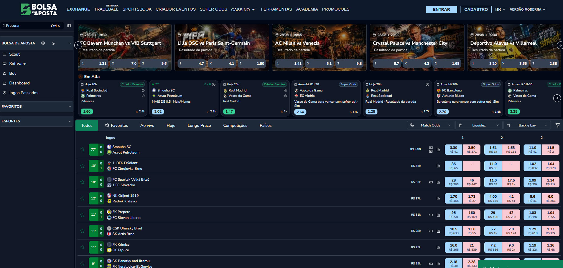Open stats chart for CSK Uhersky Brod
Image resolution: width=563 pixels, height=268 pixels.
438,231
